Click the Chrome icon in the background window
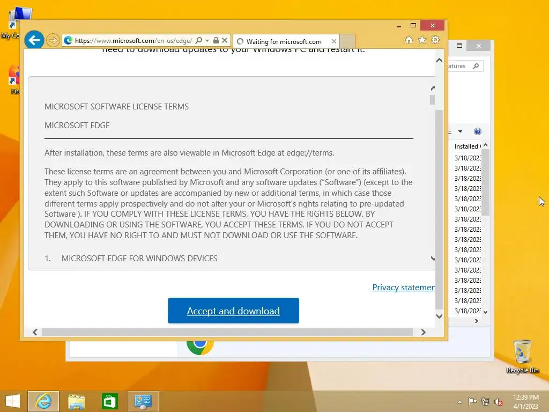This screenshot has height=412, width=549. (x=200, y=347)
